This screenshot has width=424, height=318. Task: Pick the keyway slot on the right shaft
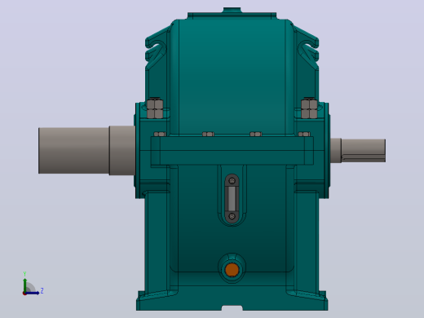(364, 156)
